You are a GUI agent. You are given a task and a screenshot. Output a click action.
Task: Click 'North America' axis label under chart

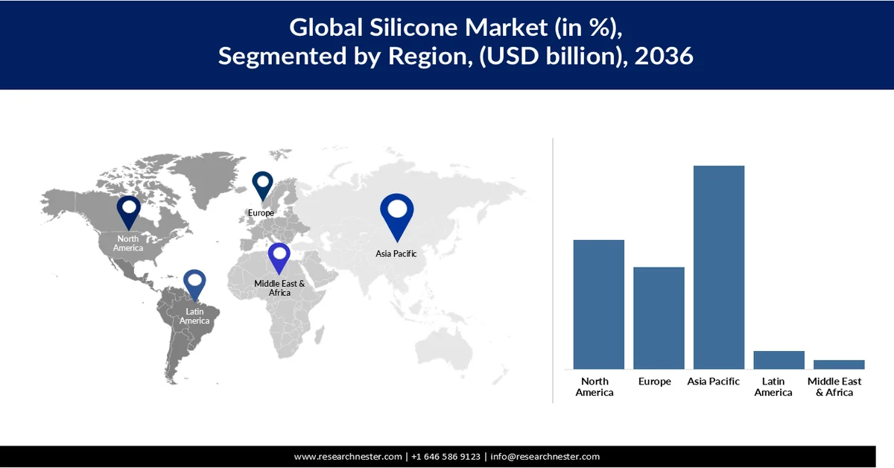[595, 387]
